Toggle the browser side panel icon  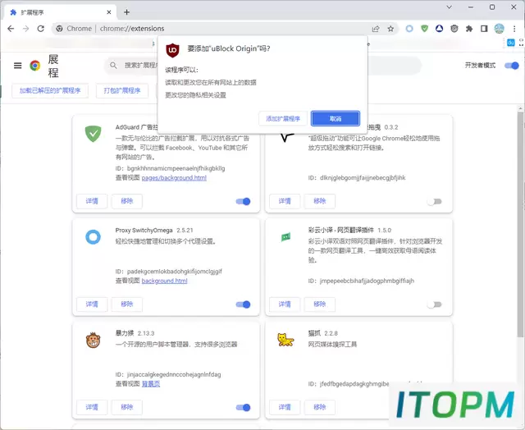click(484, 29)
